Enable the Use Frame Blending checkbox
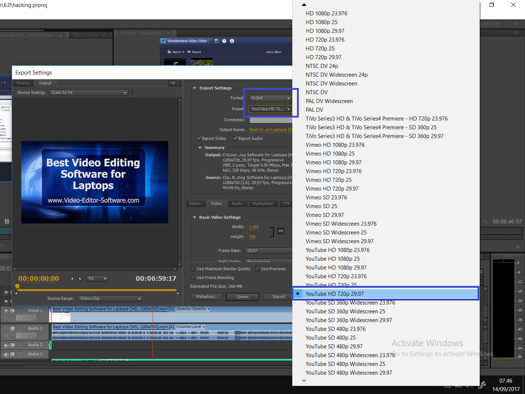The image size is (525, 394). click(193, 278)
